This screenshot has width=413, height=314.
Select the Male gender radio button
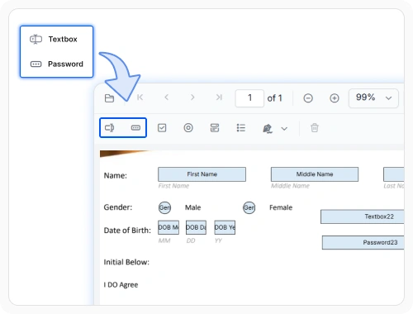coord(164,207)
